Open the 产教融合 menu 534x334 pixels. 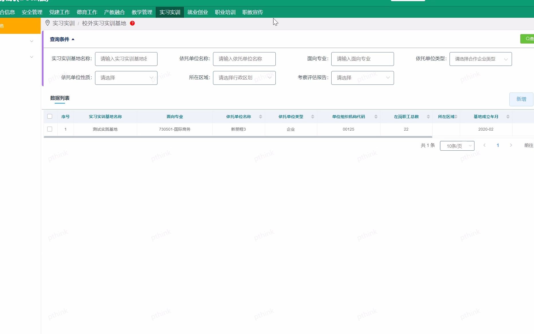pyautogui.click(x=115, y=12)
